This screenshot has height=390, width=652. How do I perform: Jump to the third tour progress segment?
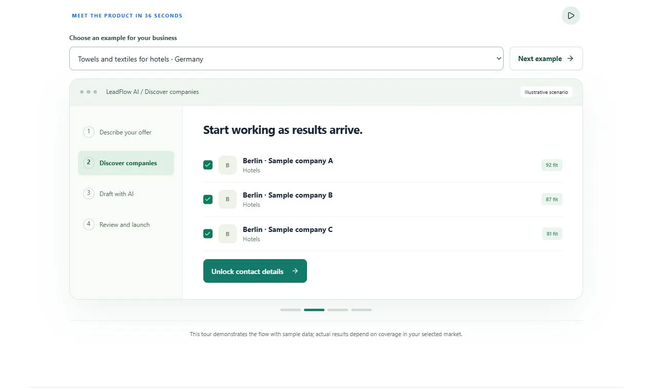click(338, 310)
